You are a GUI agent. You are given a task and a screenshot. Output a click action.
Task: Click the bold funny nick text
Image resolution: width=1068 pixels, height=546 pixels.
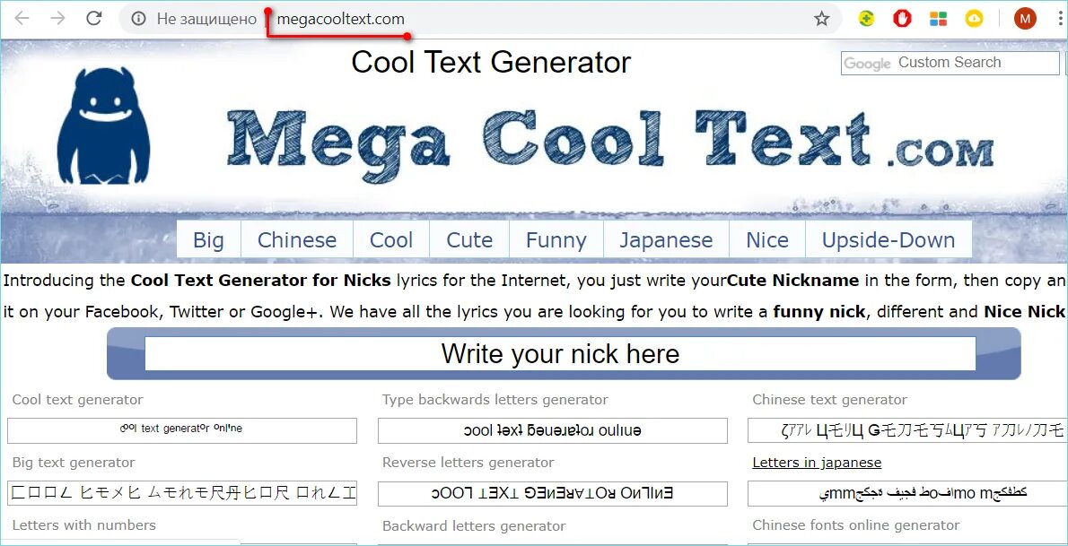tap(819, 313)
